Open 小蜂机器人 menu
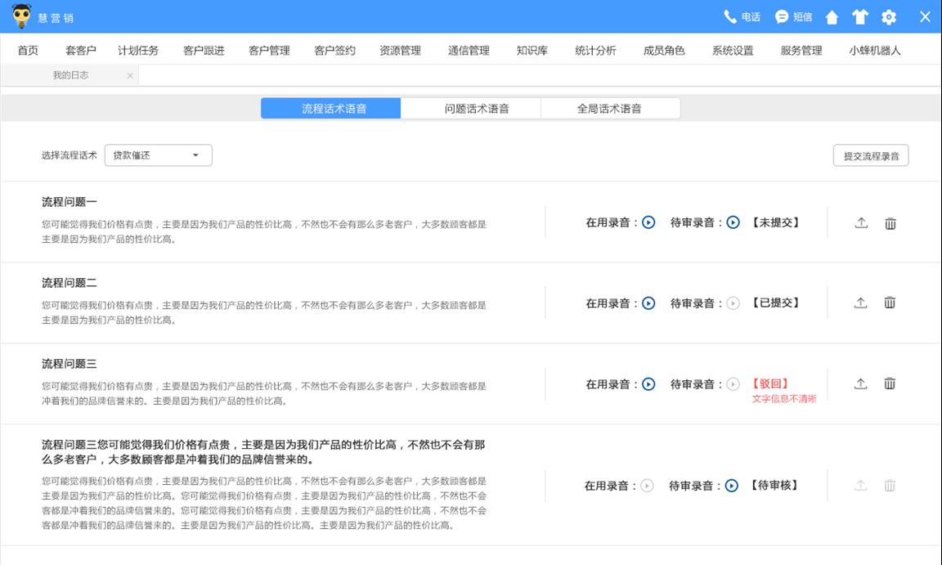The image size is (942, 565). (875, 51)
